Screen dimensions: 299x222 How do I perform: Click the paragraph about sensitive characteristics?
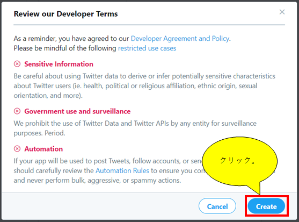[x=144, y=85]
